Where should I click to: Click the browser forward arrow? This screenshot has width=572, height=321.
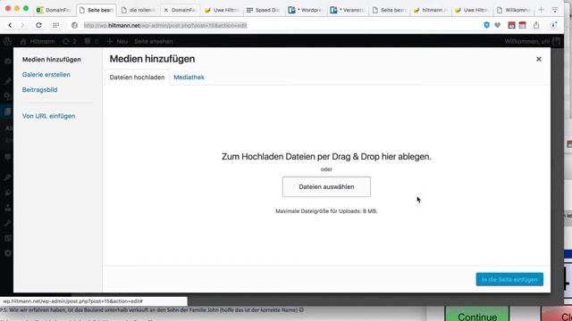click(x=22, y=25)
